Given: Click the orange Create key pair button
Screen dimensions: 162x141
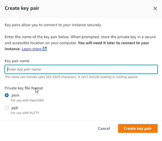Looking at the screenshot, I should tap(138, 128).
